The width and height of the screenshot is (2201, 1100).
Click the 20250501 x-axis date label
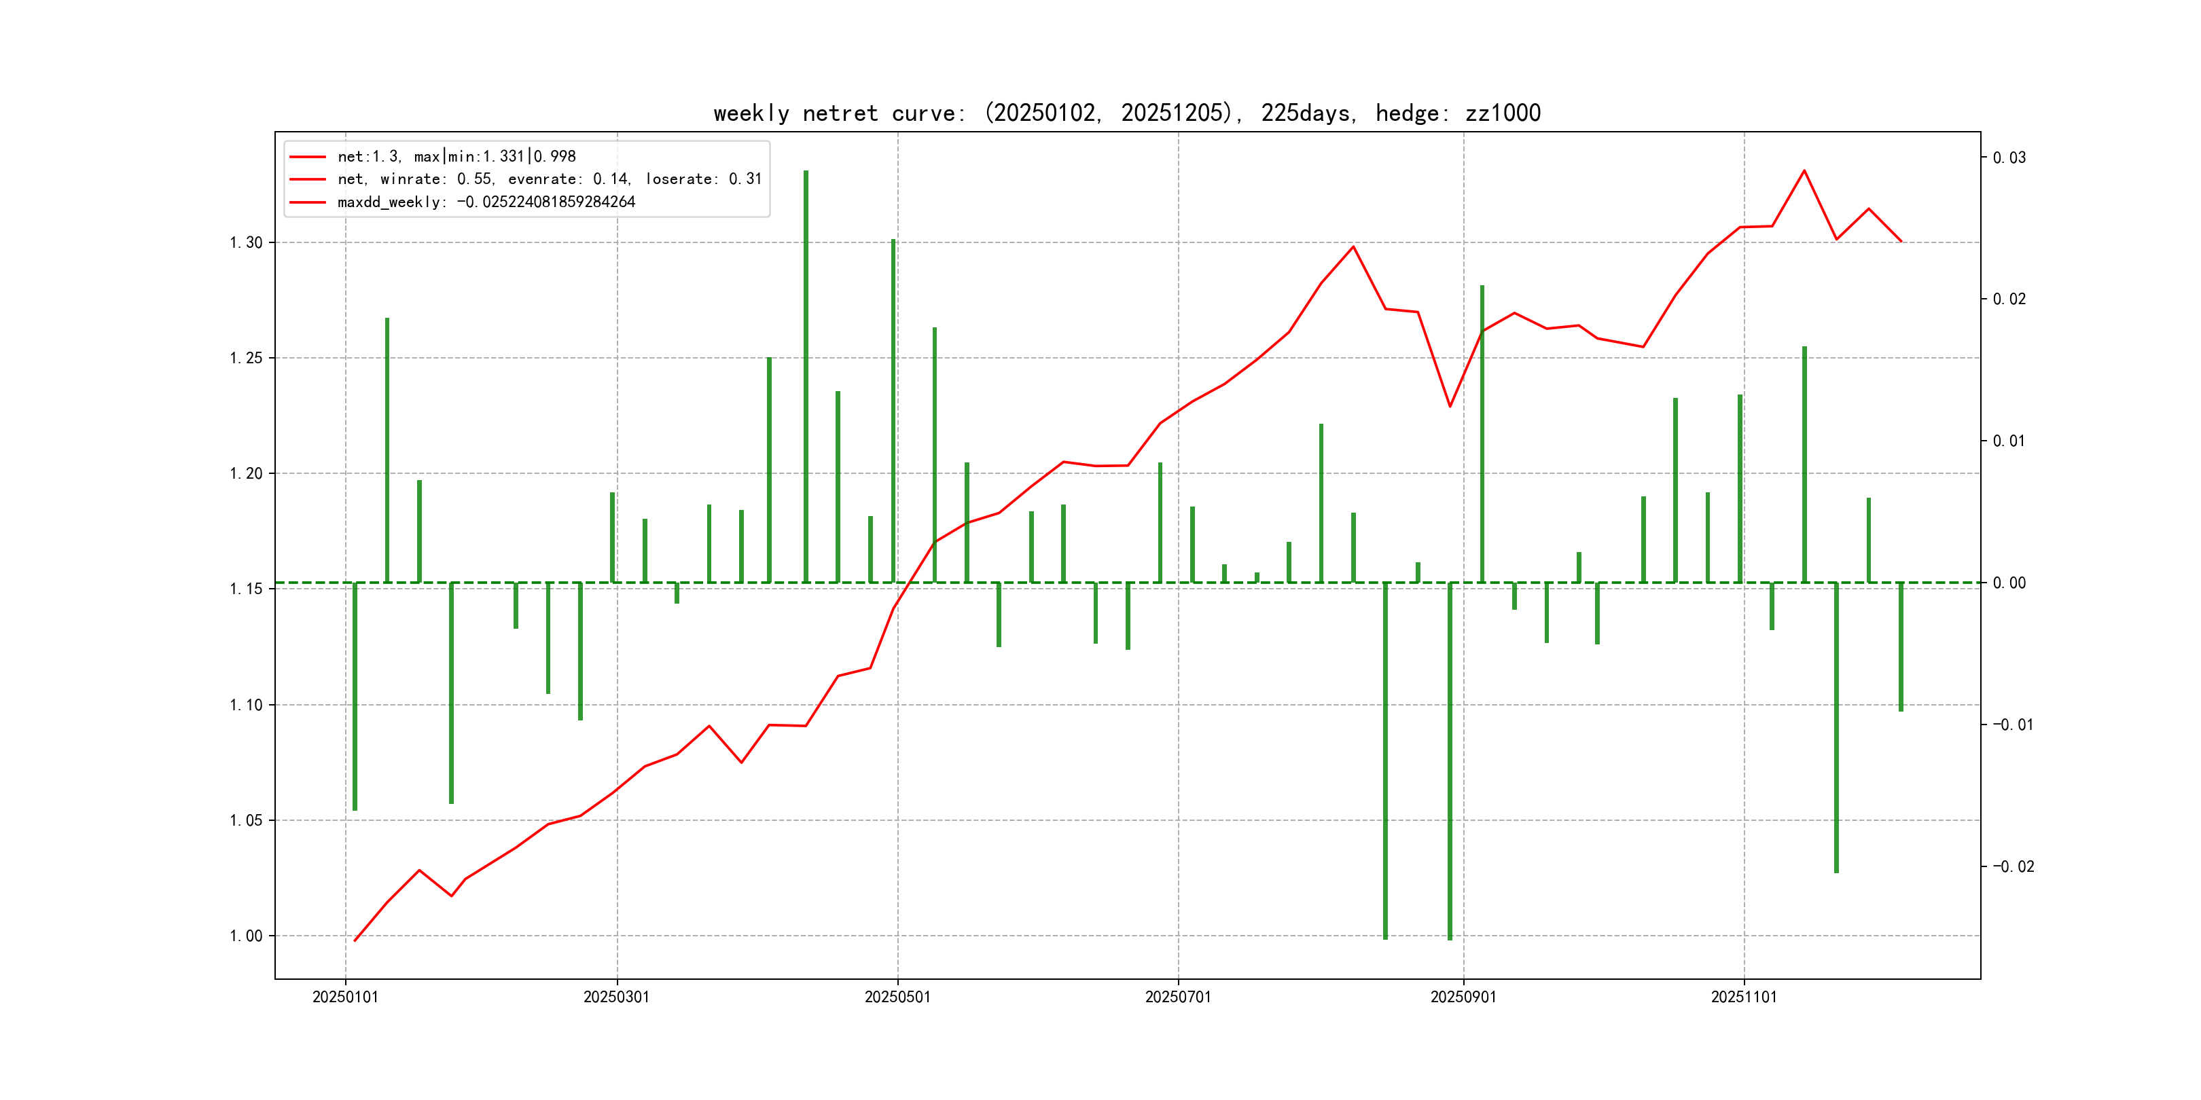[x=897, y=997]
